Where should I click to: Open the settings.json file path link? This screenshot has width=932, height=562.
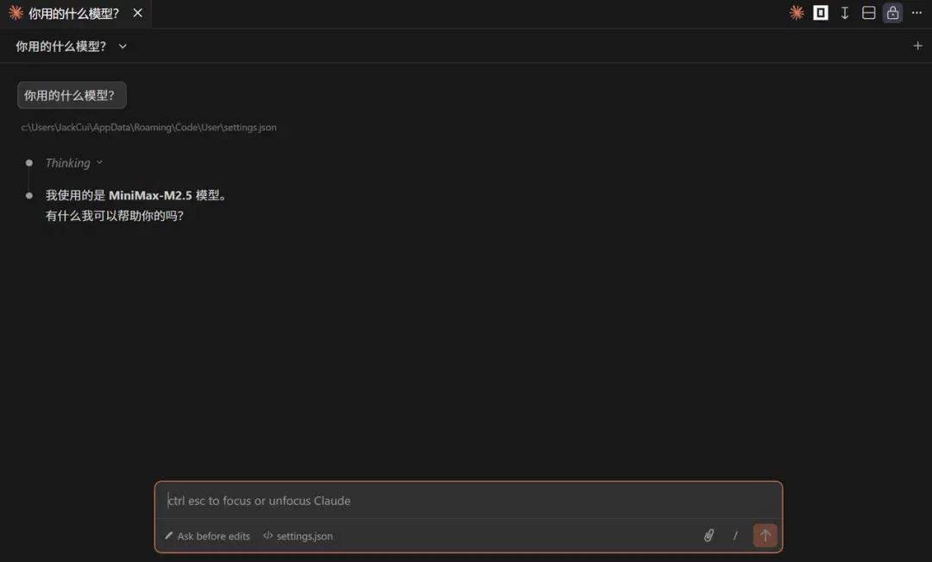click(x=148, y=127)
